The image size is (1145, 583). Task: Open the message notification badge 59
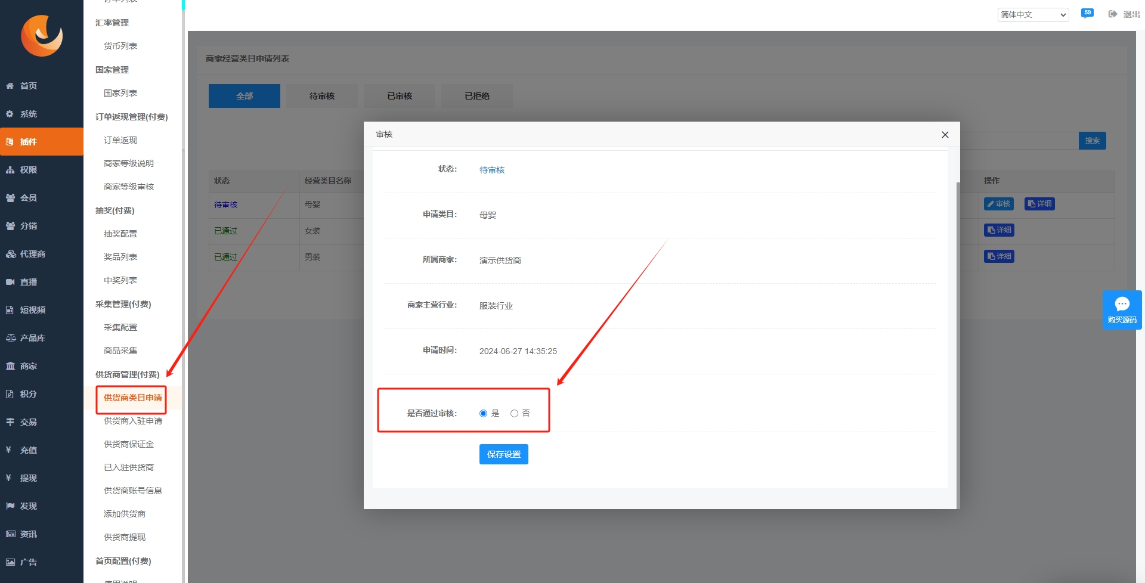point(1087,14)
